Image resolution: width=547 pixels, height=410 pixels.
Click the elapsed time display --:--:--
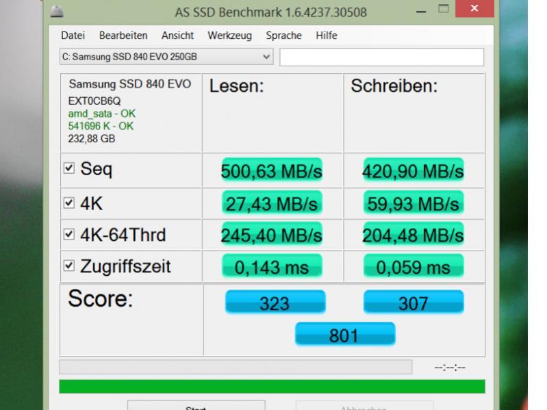point(450,368)
